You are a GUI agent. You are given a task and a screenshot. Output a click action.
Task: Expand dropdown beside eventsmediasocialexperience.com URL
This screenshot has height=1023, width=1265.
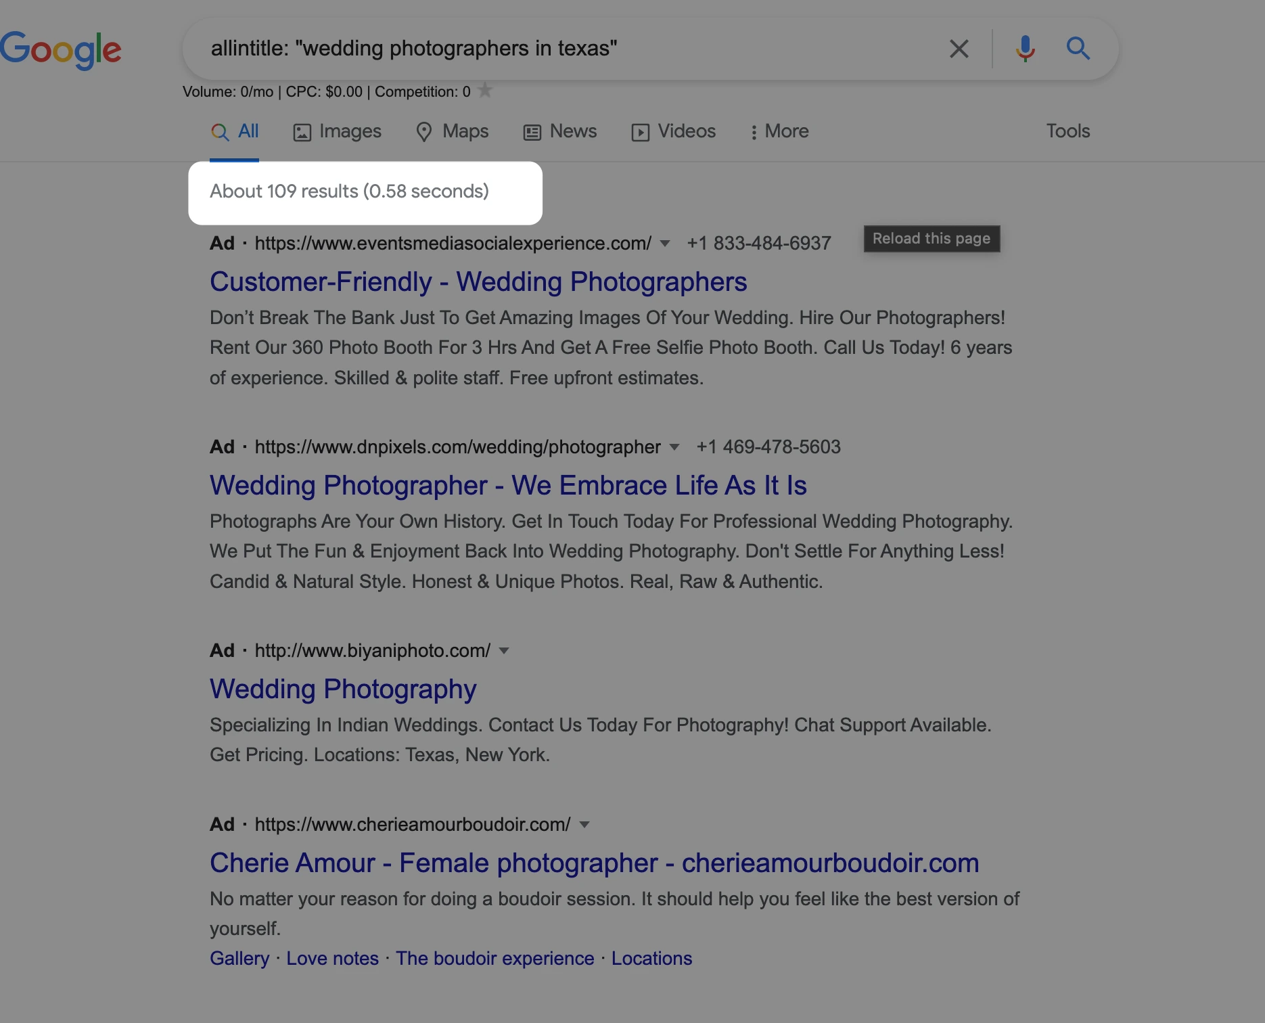[665, 244]
